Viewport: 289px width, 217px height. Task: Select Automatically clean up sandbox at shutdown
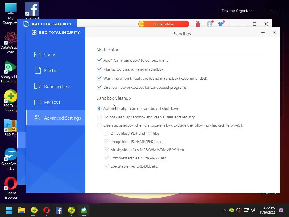[x=99, y=108]
